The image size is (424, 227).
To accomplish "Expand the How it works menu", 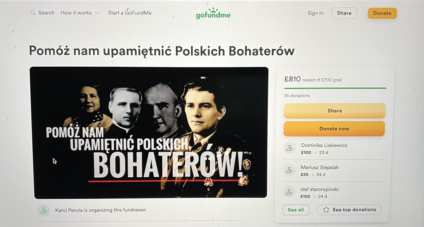I will click(x=80, y=13).
